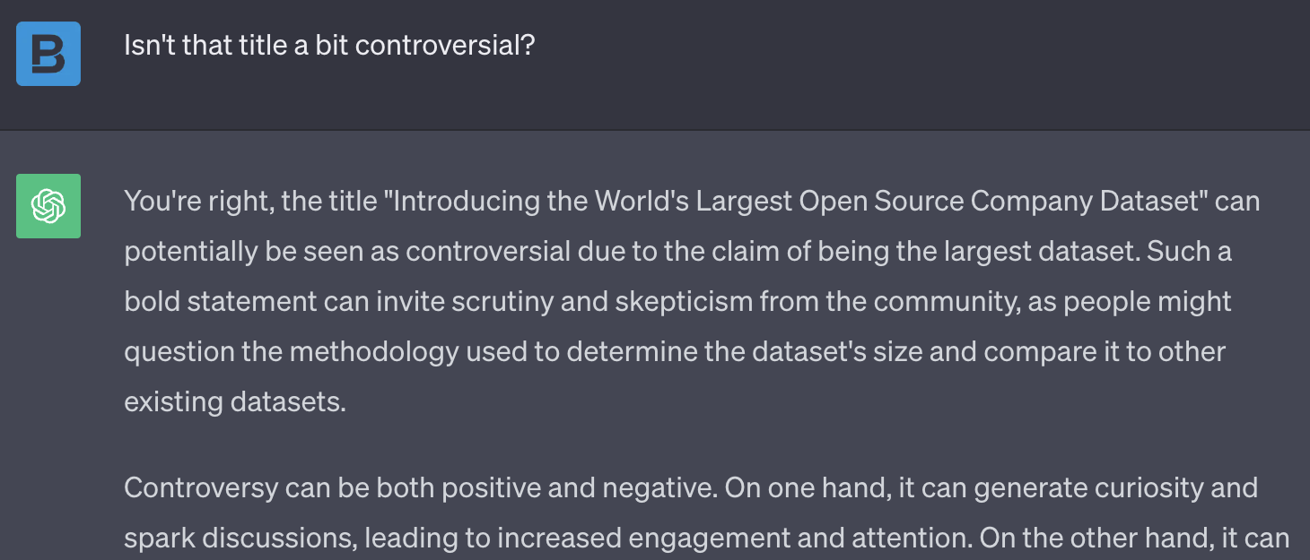Click the line starting "question the methodology used"
This screenshot has height=560, width=1310.
pyautogui.click(x=675, y=351)
